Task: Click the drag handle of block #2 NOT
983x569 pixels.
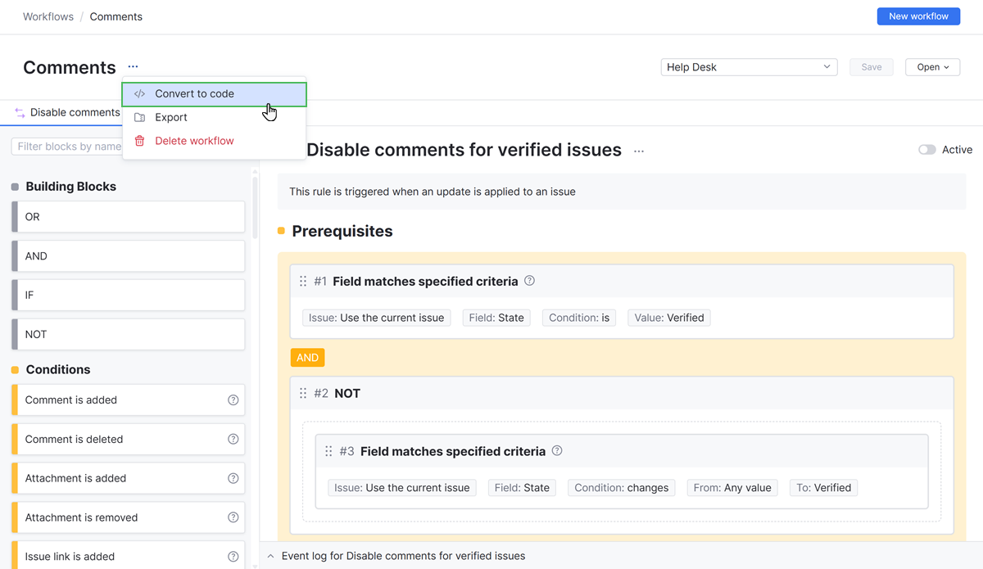Action: pyautogui.click(x=303, y=394)
